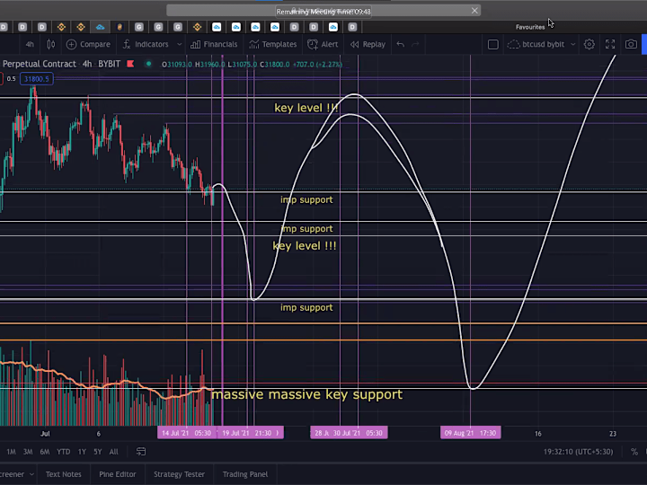Create a new Alert
The width and height of the screenshot is (647, 485).
(323, 44)
